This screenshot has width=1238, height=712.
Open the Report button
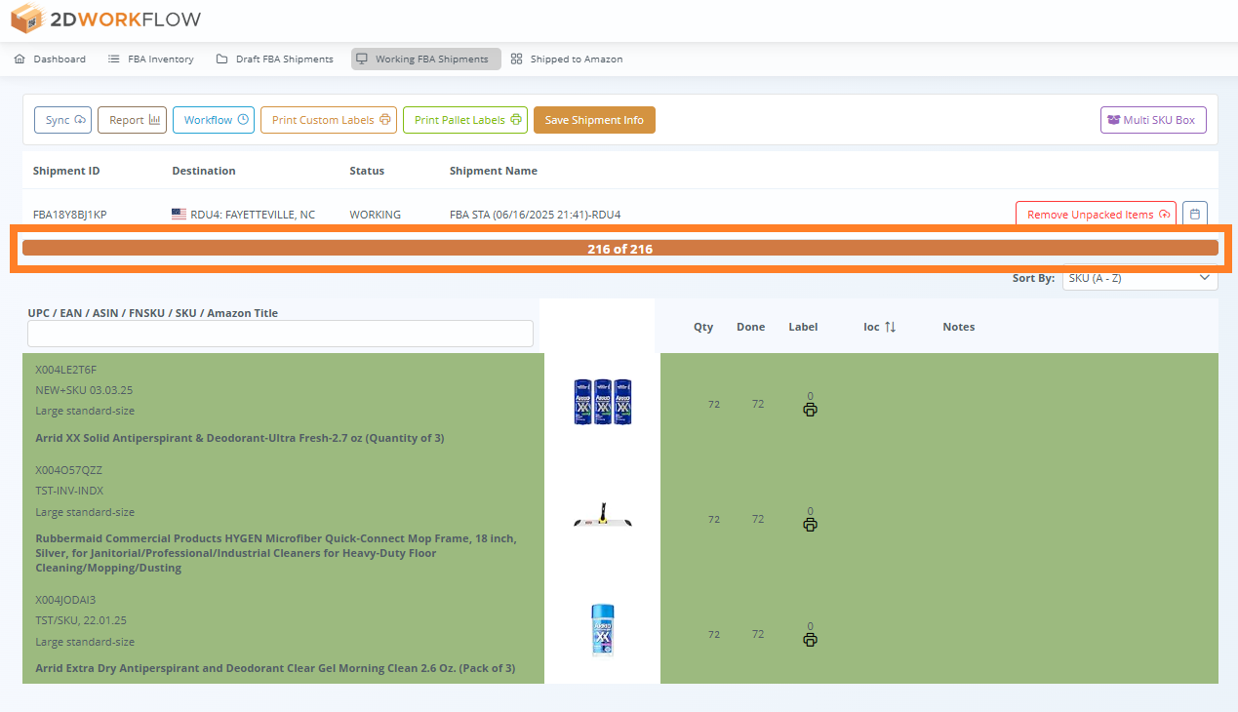133,120
